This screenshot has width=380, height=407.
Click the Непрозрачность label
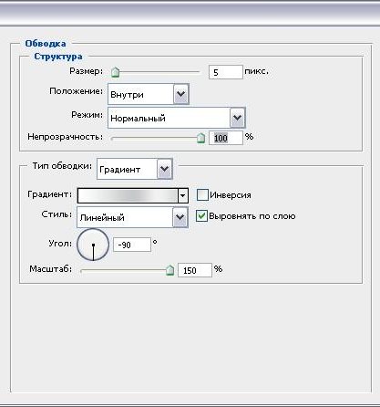pos(66,137)
